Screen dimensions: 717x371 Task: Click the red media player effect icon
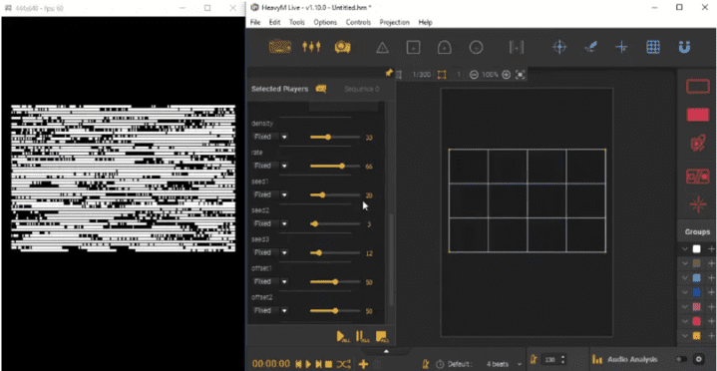coord(698,144)
